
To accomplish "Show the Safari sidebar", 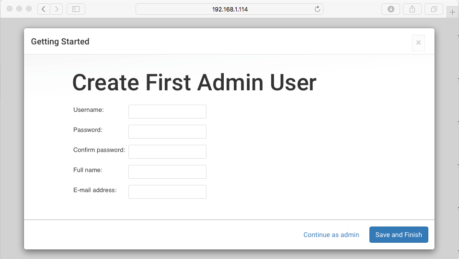I will 76,9.
